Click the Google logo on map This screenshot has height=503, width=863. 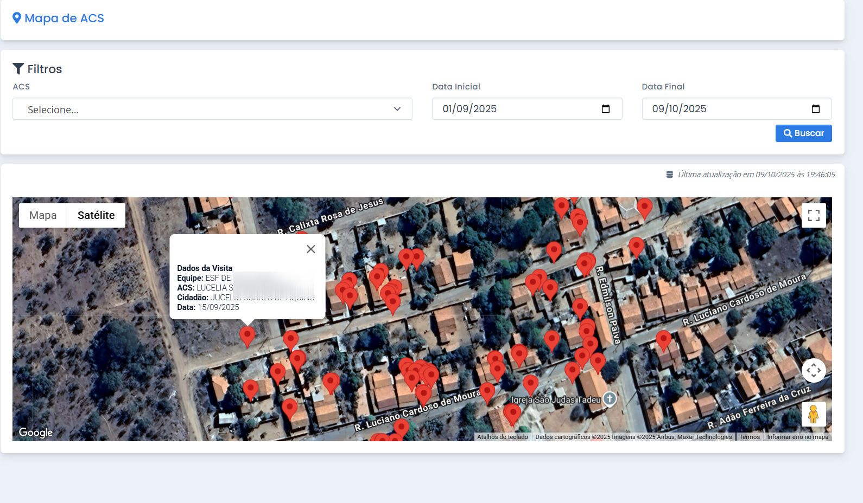[x=36, y=432]
